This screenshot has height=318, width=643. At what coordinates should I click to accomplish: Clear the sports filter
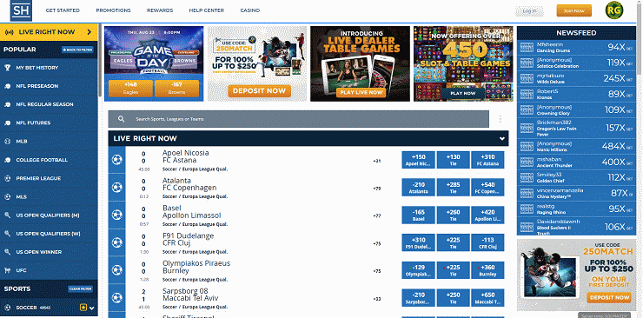(x=80, y=289)
